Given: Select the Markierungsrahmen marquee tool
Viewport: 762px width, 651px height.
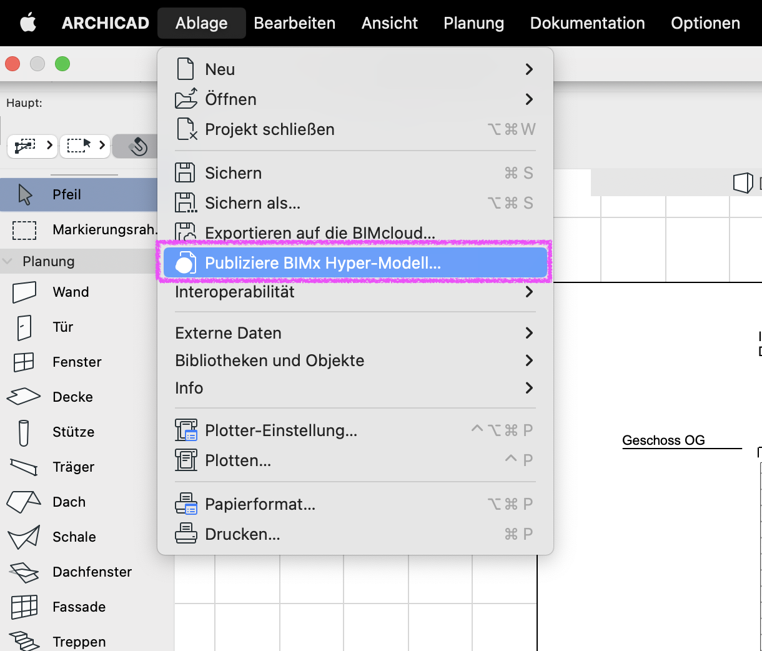Looking at the screenshot, I should pos(79,229).
